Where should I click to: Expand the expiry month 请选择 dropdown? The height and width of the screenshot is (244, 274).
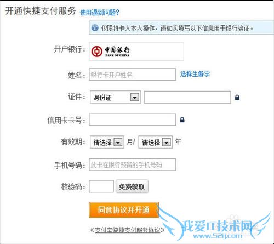click(x=107, y=142)
